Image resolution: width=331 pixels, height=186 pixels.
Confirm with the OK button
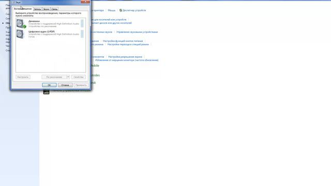pyautogui.click(x=49, y=85)
